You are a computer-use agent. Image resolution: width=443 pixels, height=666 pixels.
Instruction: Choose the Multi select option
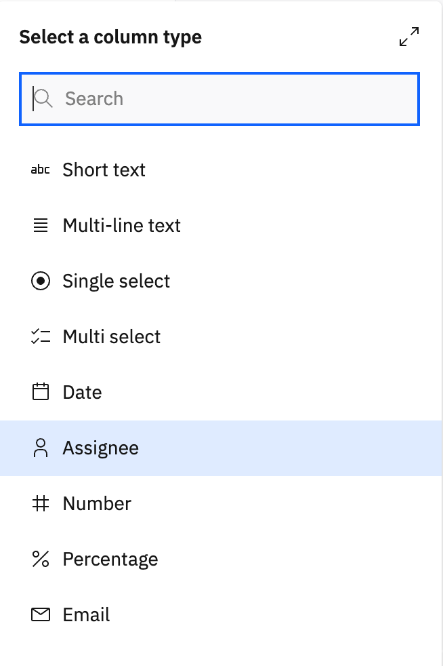click(x=111, y=337)
